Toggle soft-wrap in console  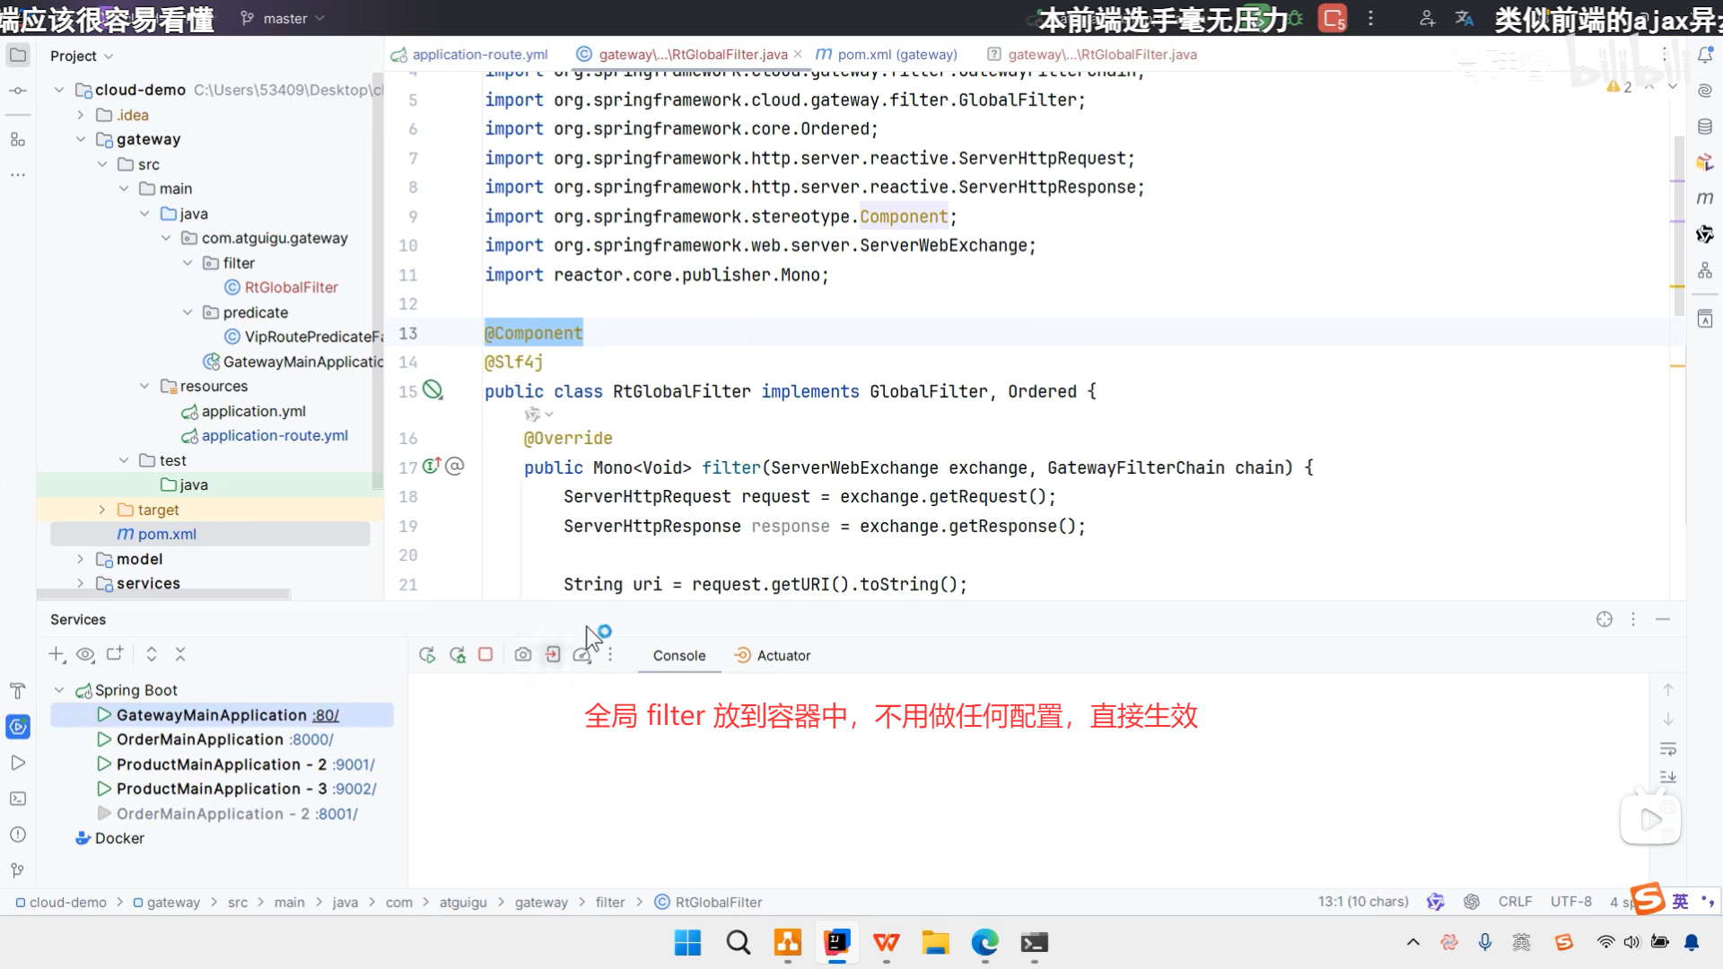click(x=1668, y=748)
